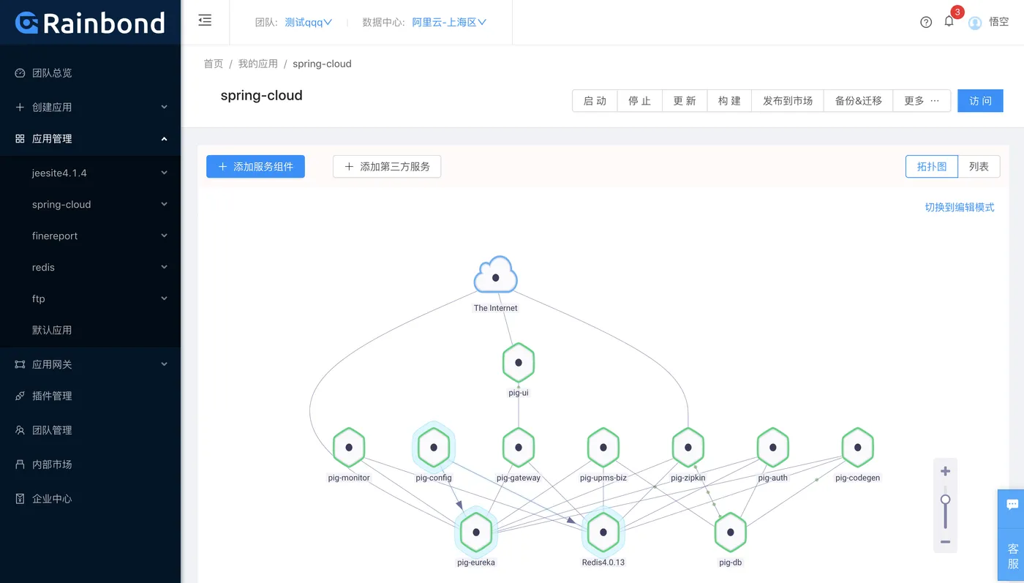Image resolution: width=1024 pixels, height=583 pixels.
Task: Click the zoom out minus icon
Action: click(945, 542)
